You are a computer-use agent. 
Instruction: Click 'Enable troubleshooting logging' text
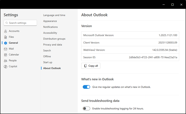(x=118, y=108)
